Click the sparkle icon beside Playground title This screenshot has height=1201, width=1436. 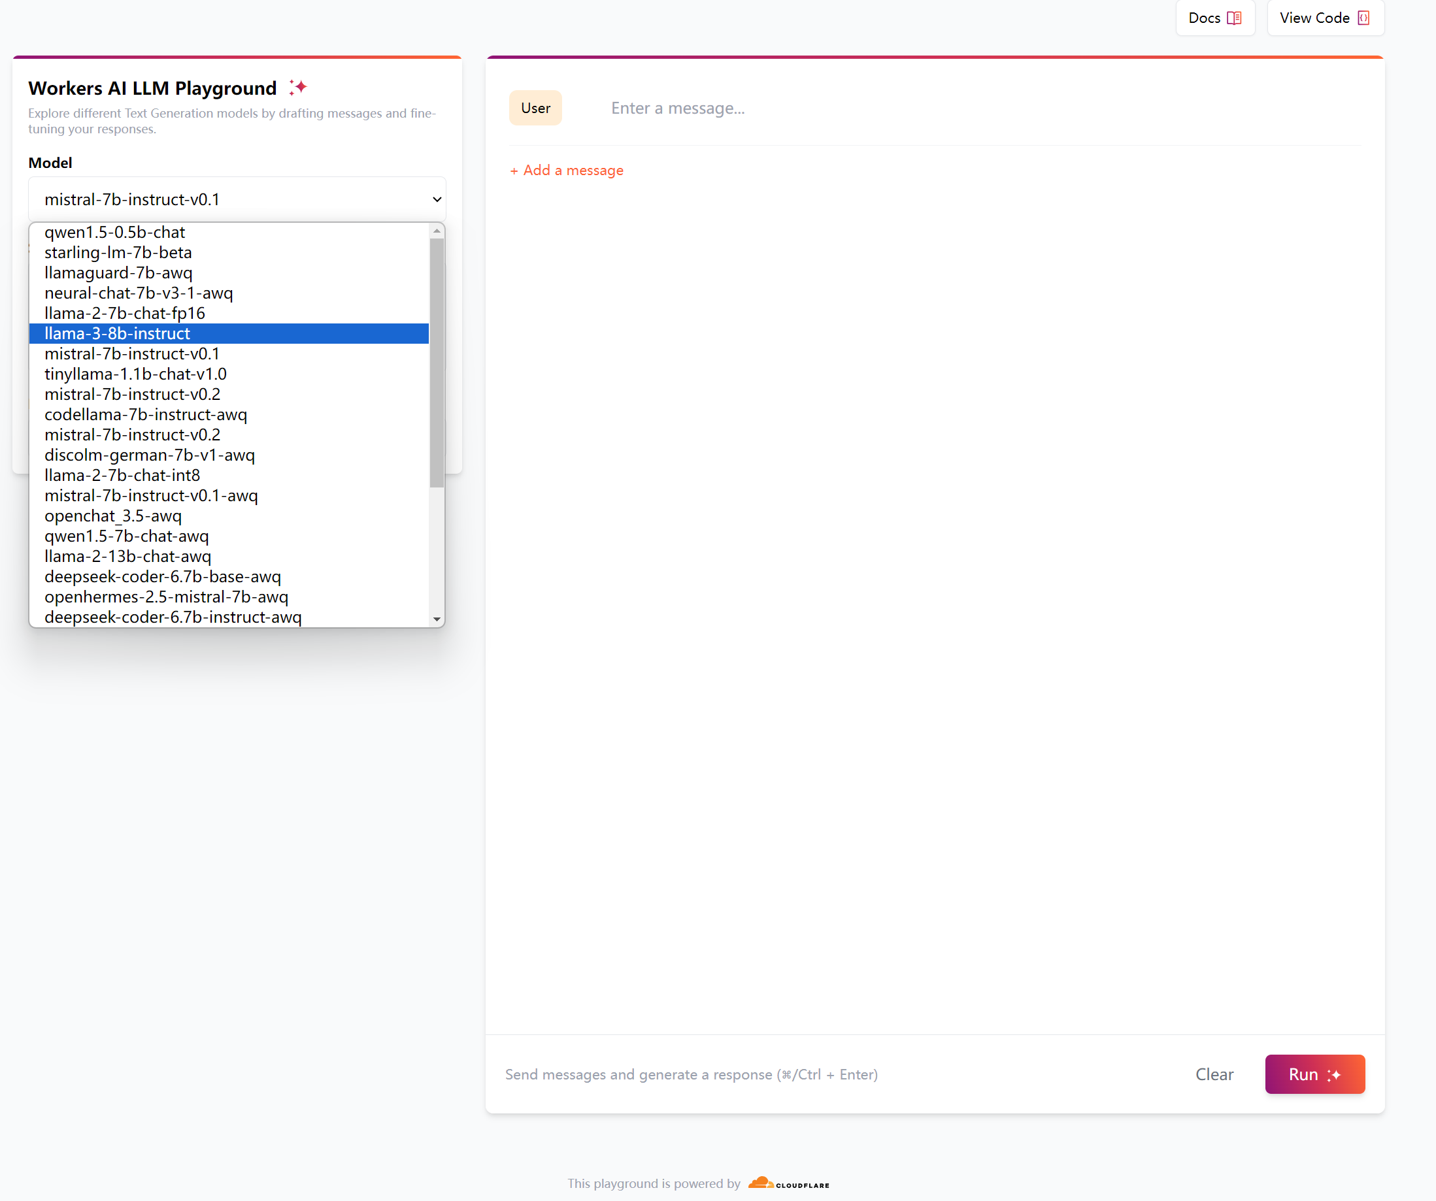tap(297, 88)
